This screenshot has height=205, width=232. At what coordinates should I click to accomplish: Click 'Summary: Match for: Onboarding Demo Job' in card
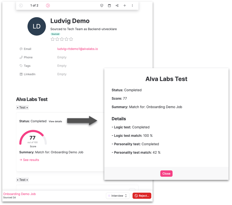51,152
